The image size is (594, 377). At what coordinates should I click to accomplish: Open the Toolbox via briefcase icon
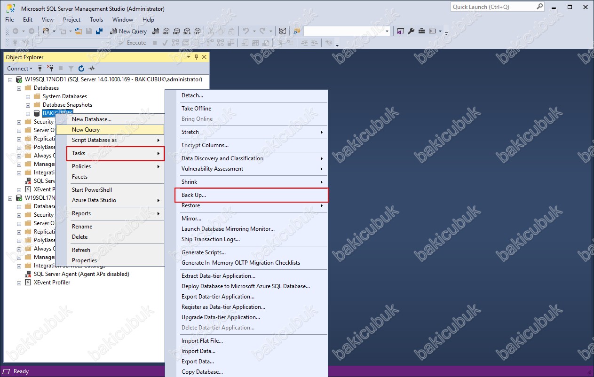tap(421, 31)
